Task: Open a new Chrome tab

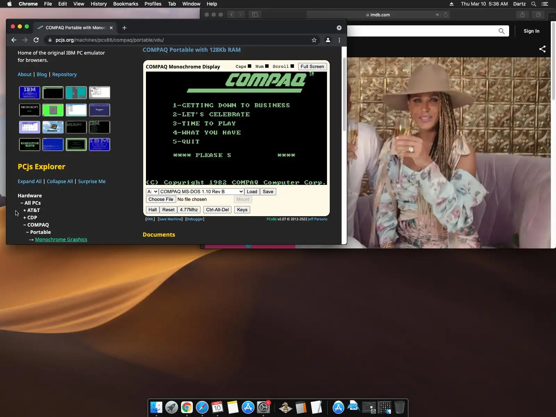Action: coord(124,28)
